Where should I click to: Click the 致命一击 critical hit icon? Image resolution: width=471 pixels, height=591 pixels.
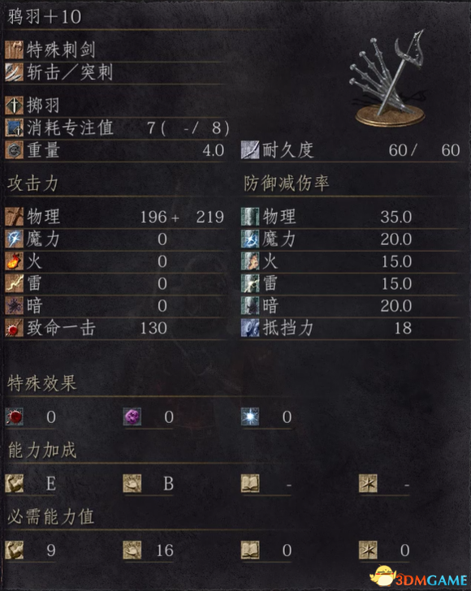pos(15,327)
